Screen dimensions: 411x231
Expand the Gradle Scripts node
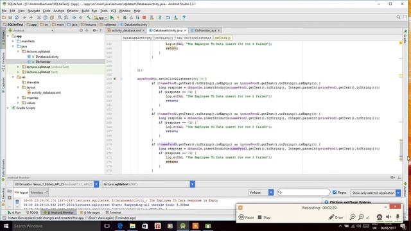point(8,108)
